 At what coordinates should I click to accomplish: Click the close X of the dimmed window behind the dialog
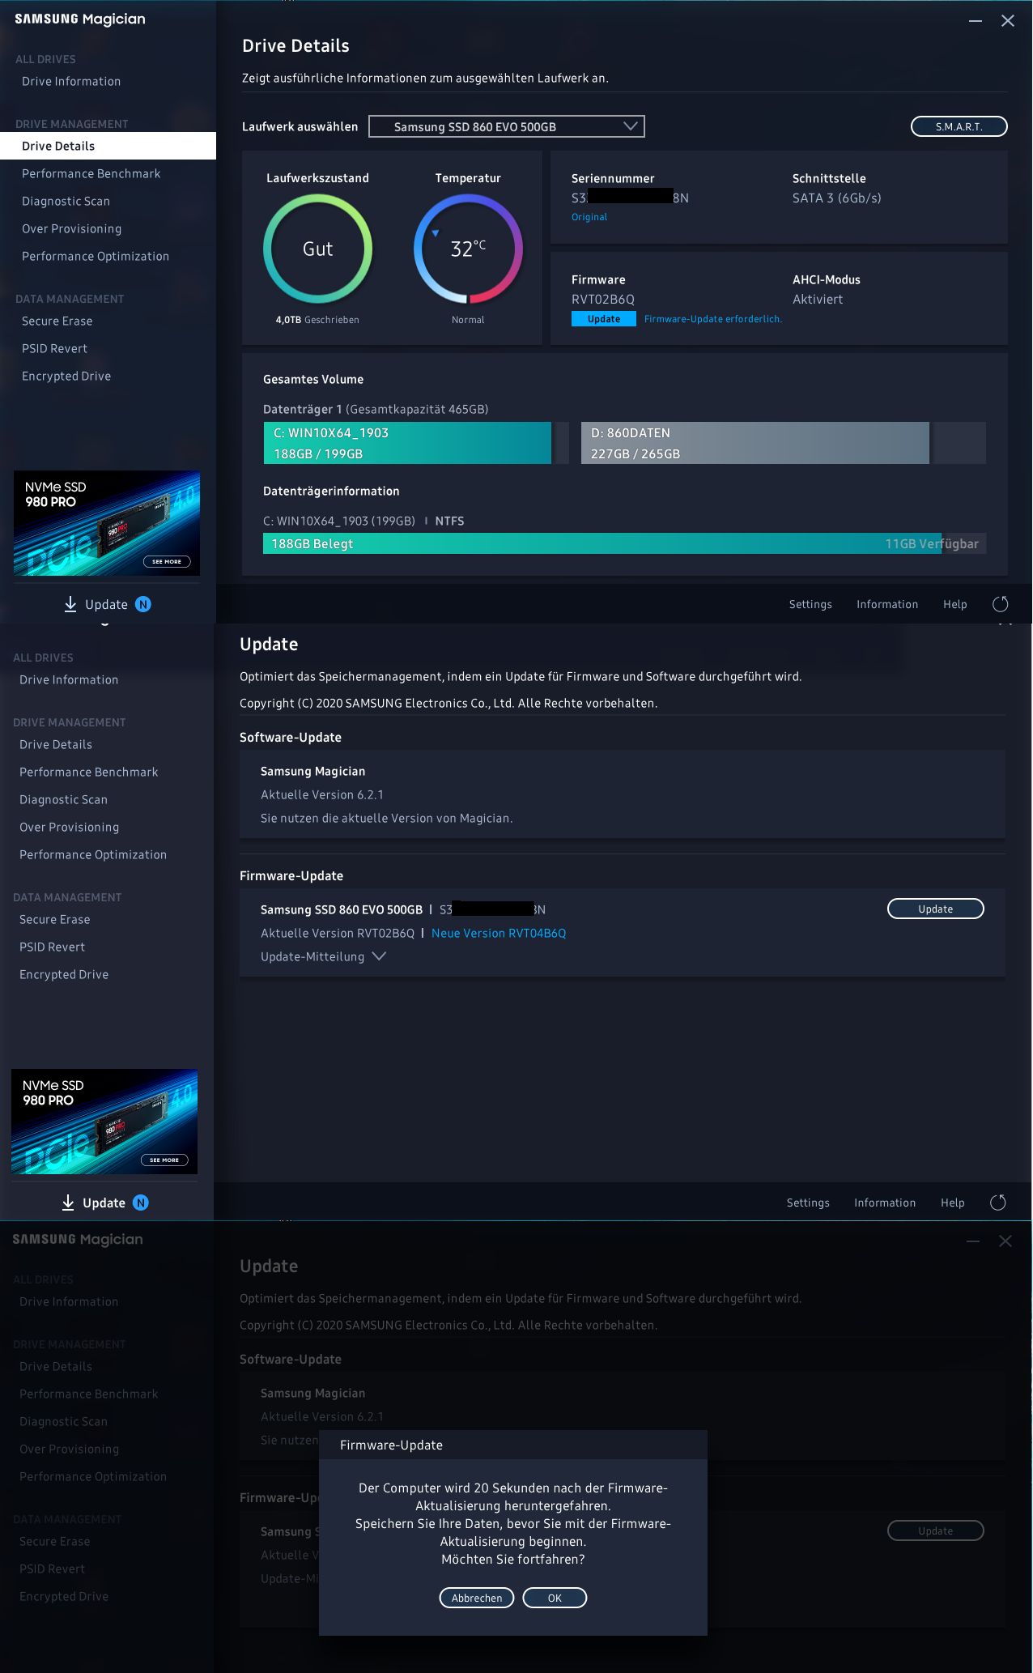[x=1005, y=1241]
